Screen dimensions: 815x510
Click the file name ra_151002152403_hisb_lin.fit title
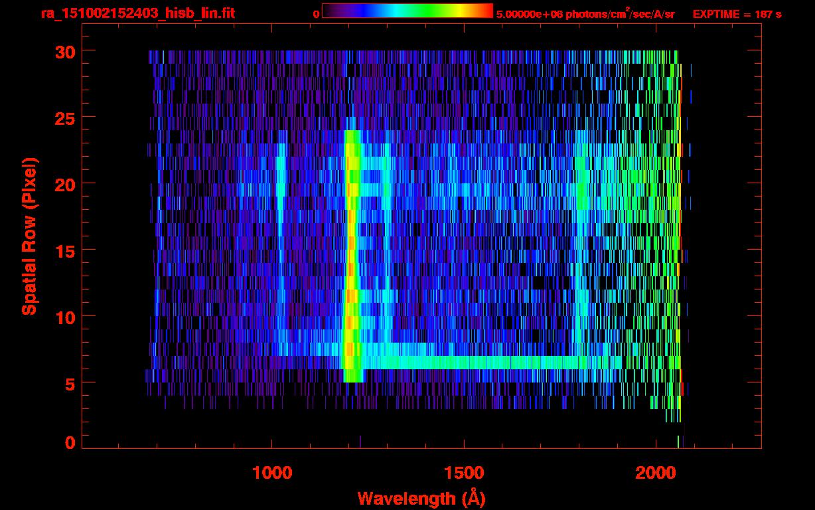137,13
